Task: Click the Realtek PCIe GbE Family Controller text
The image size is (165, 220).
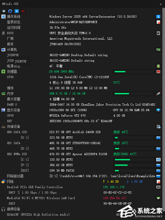Action: pyautogui.click(x=35, y=187)
